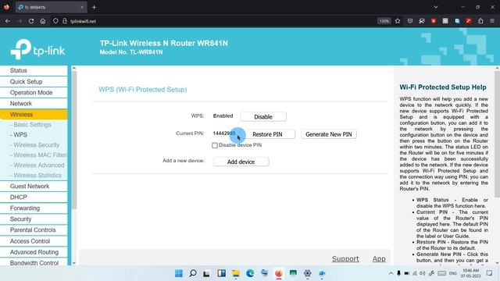
Task: Click the TP-Link logo
Action: (37, 48)
